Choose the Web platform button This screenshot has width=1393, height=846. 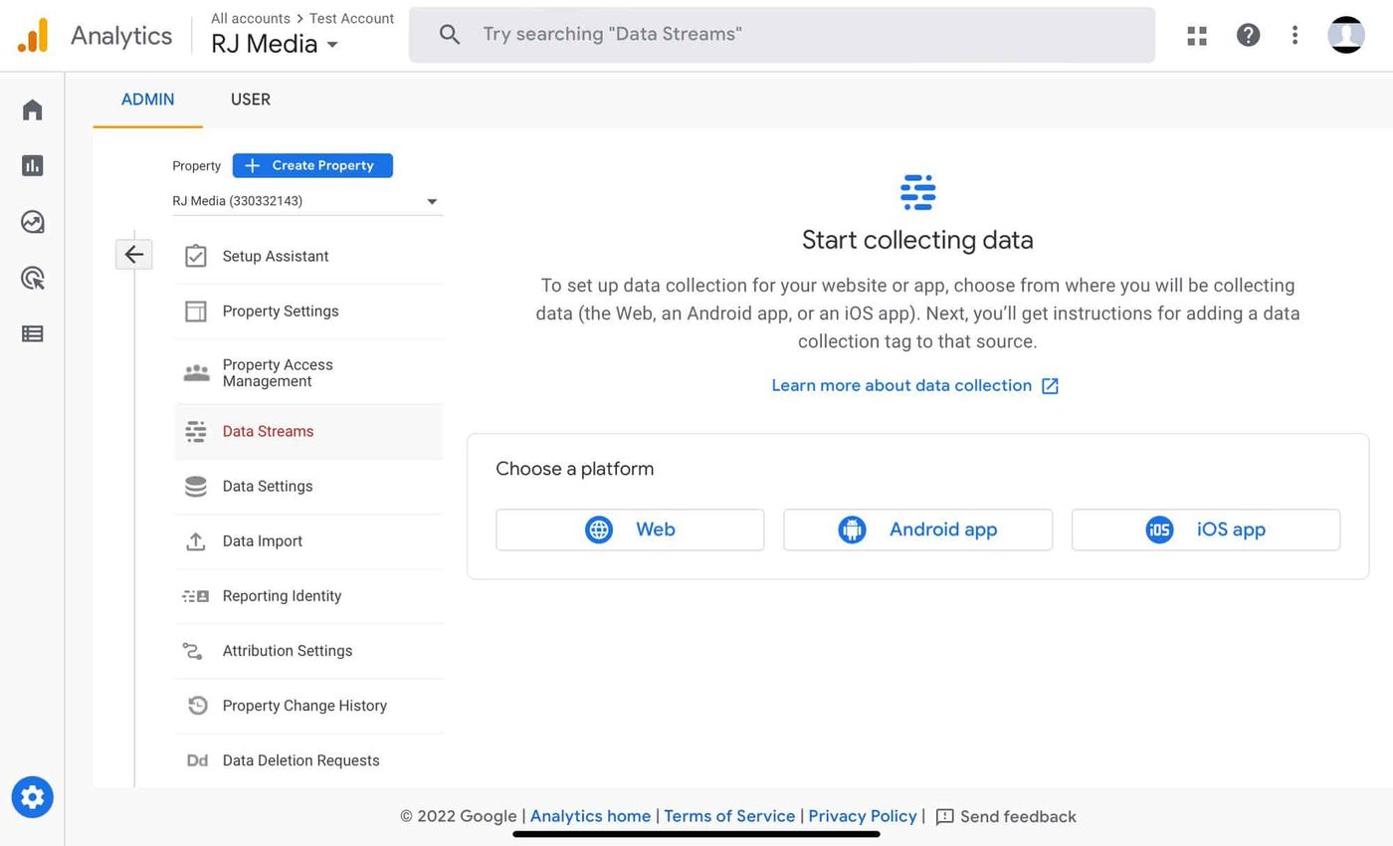(x=630, y=529)
